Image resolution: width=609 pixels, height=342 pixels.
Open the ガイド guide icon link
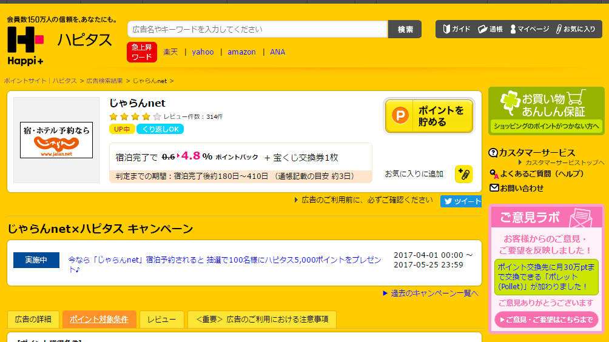click(x=457, y=29)
